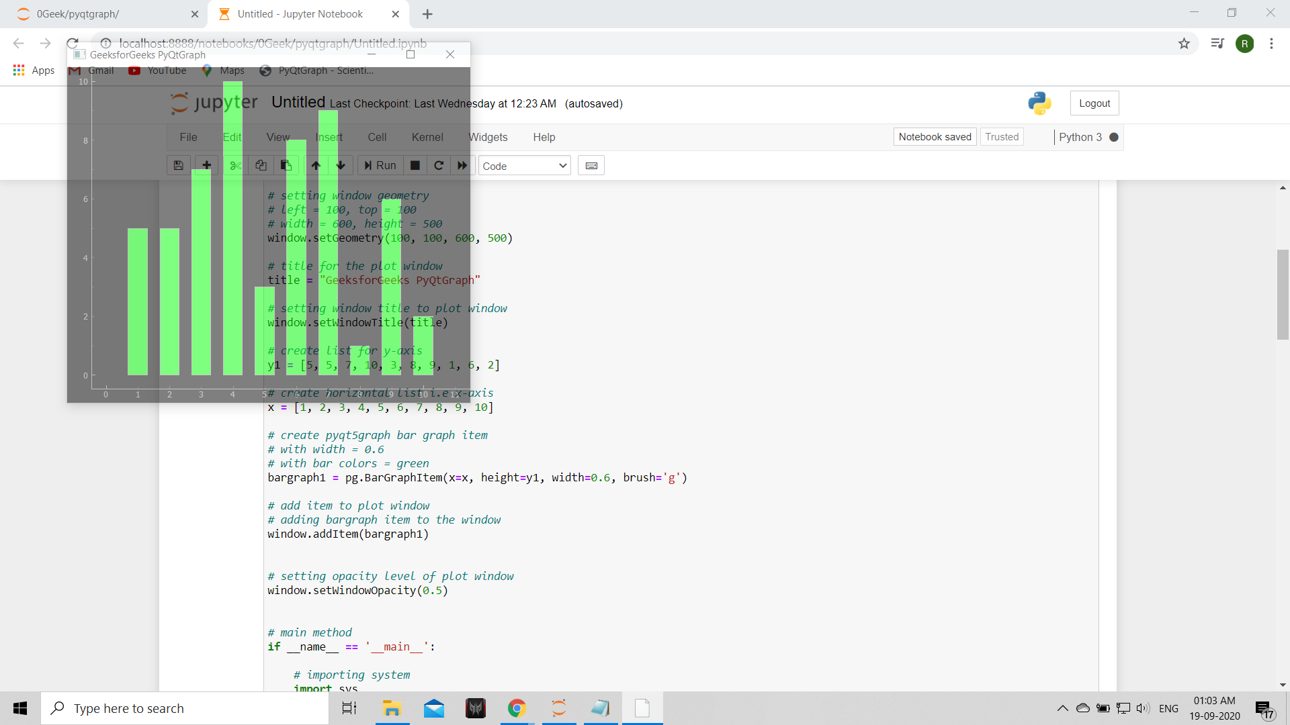Viewport: 1290px width, 725px height.
Task: Open Chrome media control icon
Action: coord(1217,44)
